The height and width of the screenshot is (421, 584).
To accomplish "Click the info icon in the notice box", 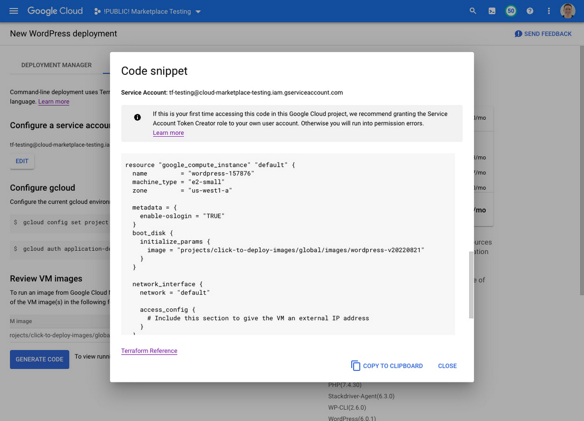I will (137, 117).
